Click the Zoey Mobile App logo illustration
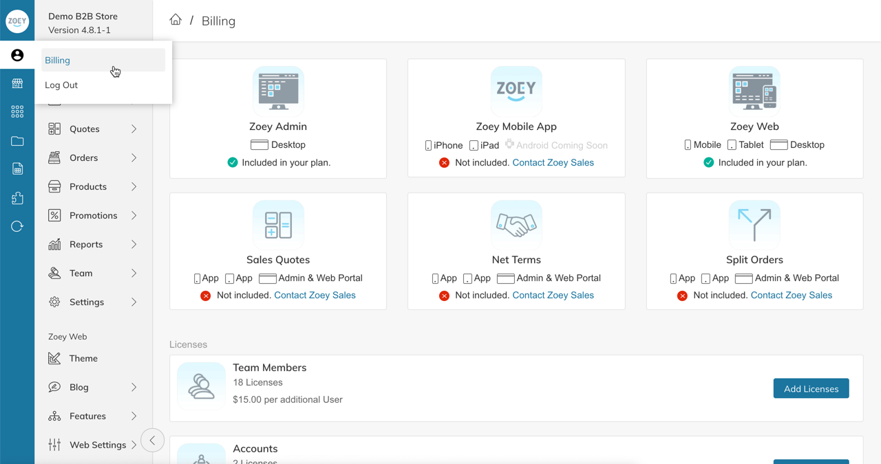The width and height of the screenshot is (881, 464). coord(516,91)
